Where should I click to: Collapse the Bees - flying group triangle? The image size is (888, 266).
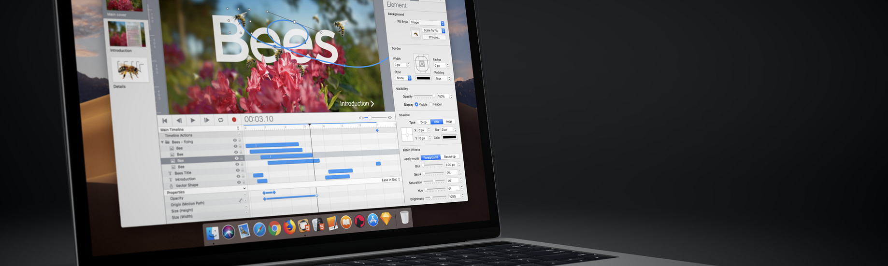click(162, 142)
